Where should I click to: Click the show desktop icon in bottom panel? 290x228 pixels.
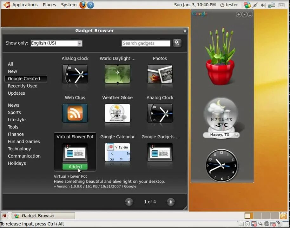(4, 216)
